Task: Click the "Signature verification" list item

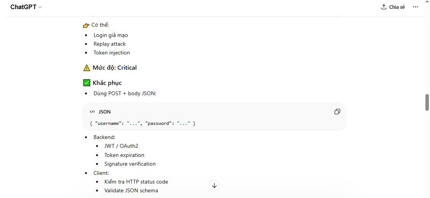Action: point(130,164)
